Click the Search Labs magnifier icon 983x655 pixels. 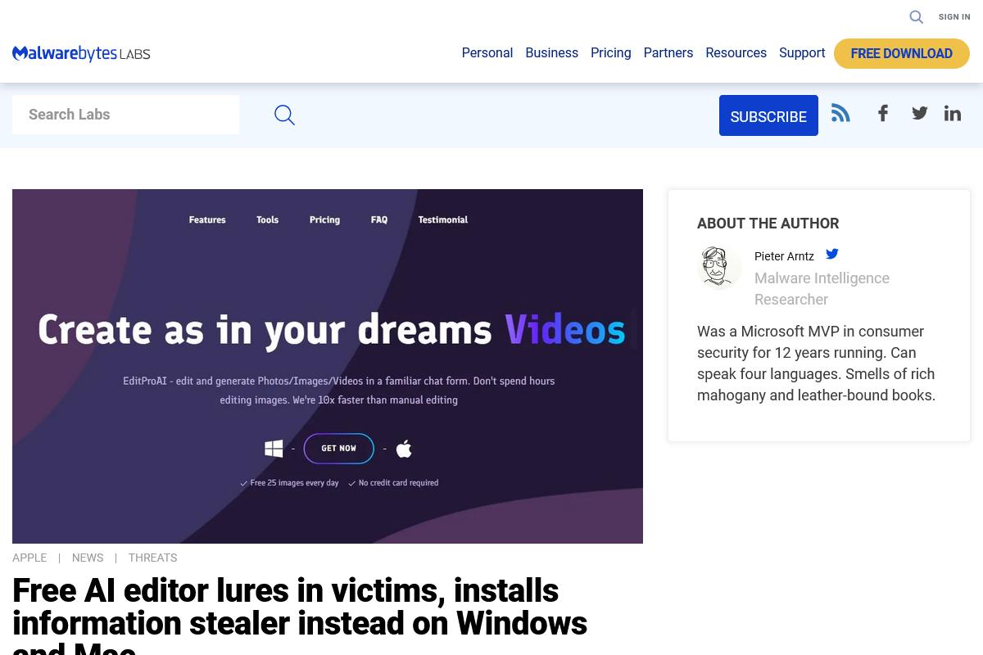click(x=284, y=115)
